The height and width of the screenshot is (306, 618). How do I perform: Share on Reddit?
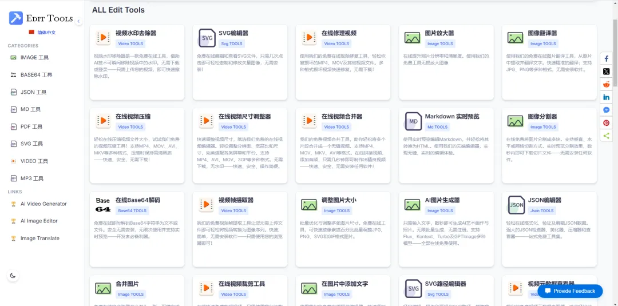pos(606,84)
